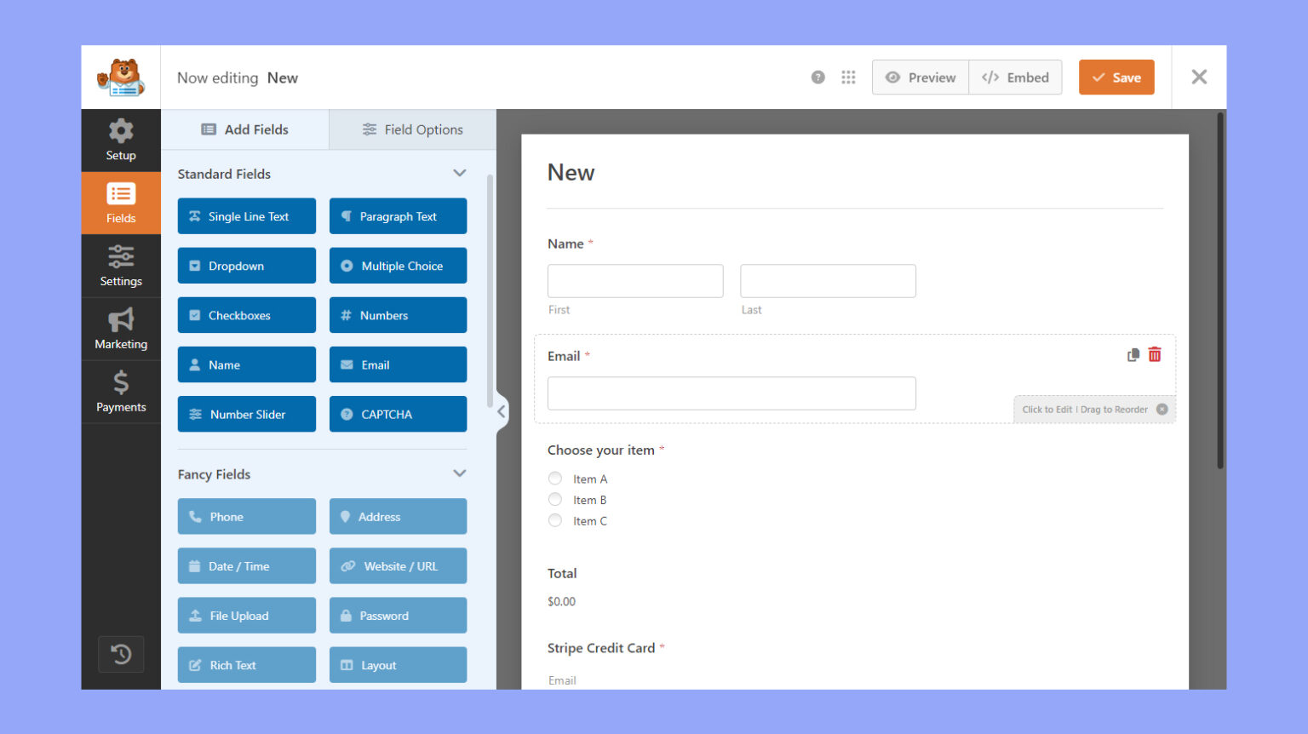Viewport: 1308px width, 734px height.
Task: Select the Item B radio option
Action: click(x=555, y=500)
